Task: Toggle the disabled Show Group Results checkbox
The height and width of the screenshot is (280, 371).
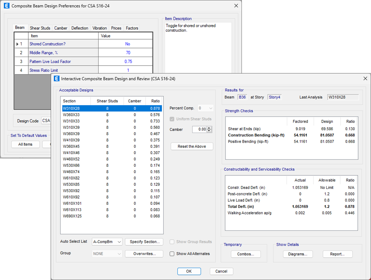Action: click(172, 242)
